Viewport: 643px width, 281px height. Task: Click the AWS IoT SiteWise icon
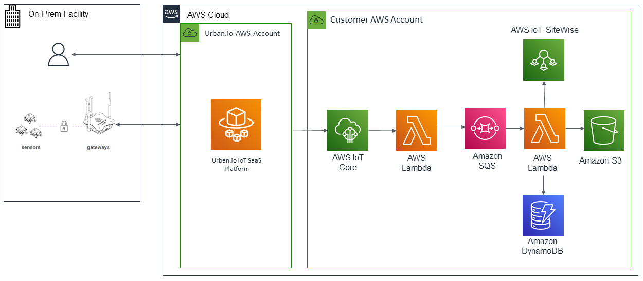(x=544, y=60)
